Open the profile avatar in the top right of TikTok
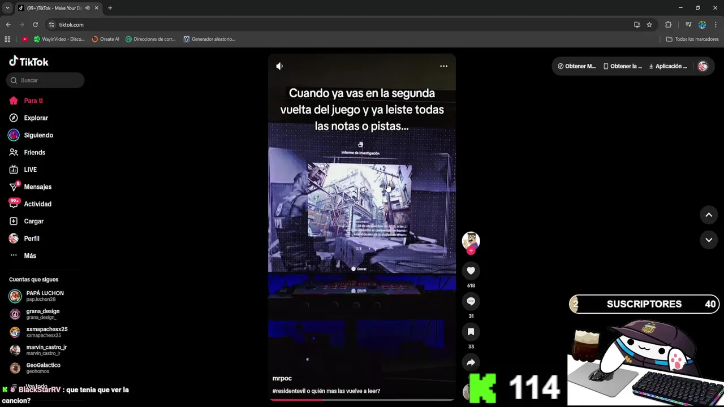 coord(703,66)
